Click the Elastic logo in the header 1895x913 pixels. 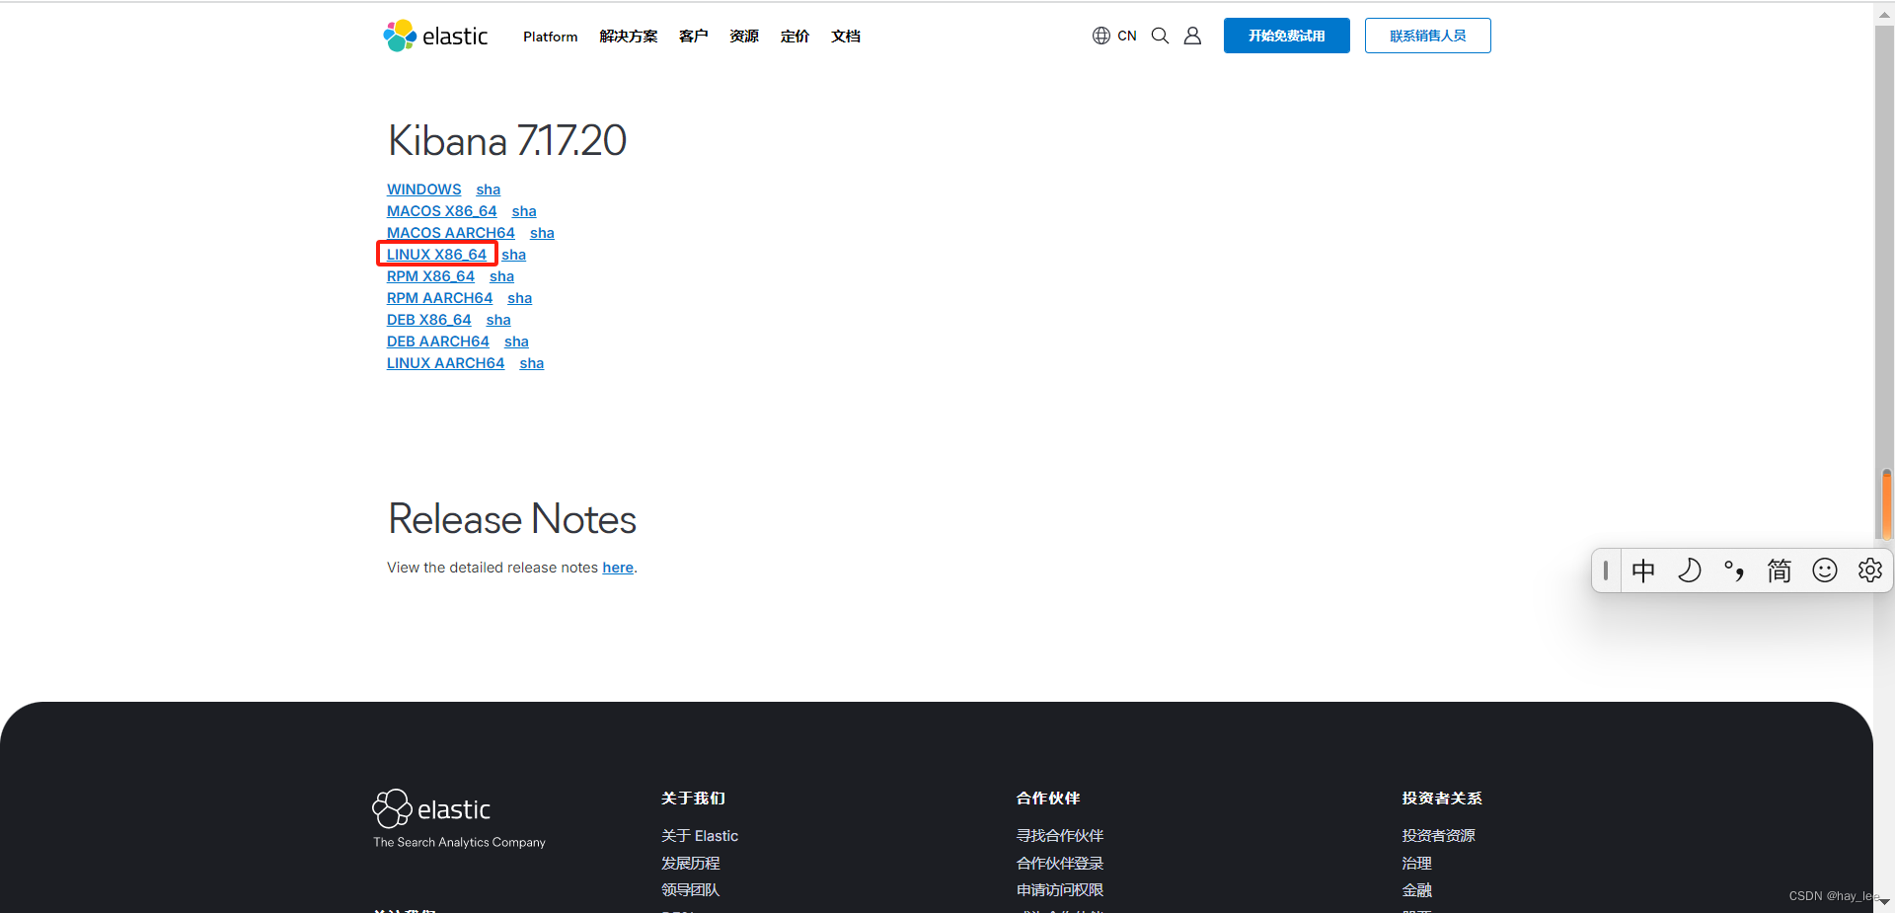click(435, 36)
